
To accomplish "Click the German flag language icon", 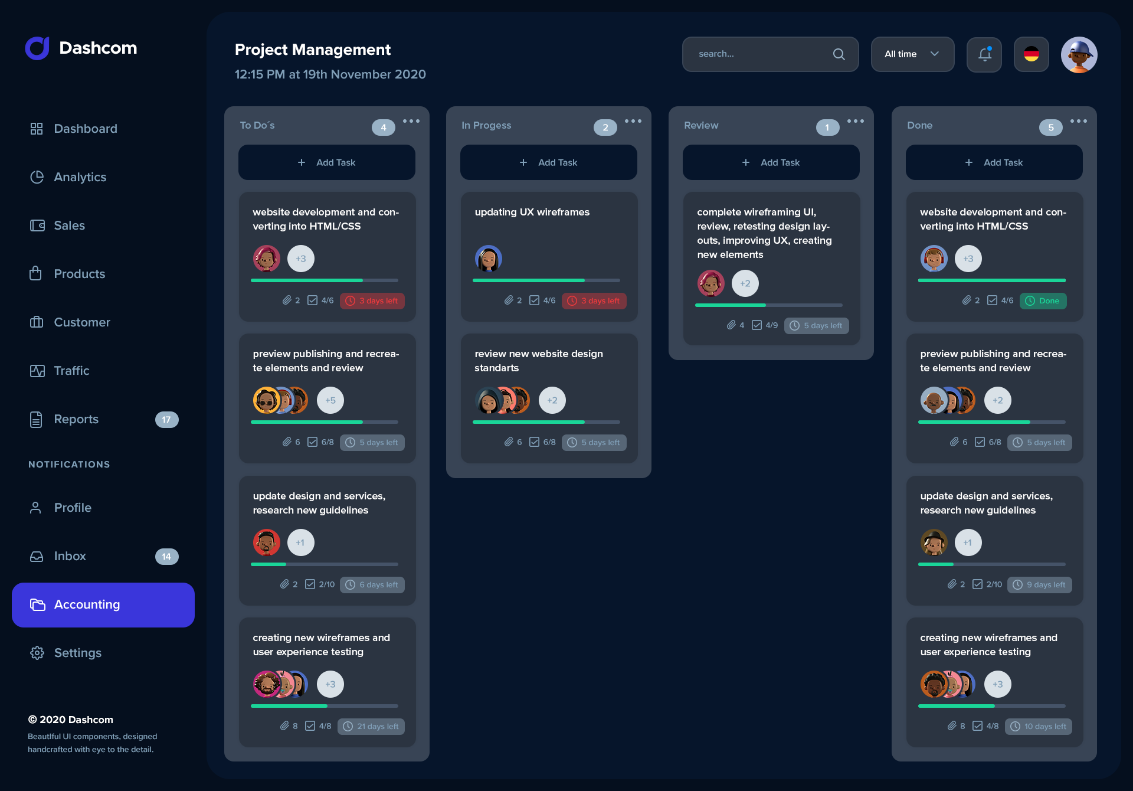I will click(x=1031, y=54).
